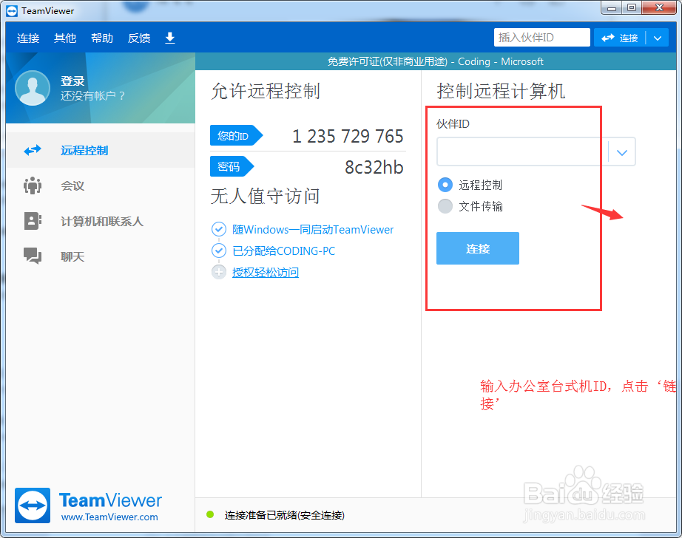This screenshot has height=538, width=682.
Task: Open 计算机和联系人 sidebar tab
Action: [101, 221]
